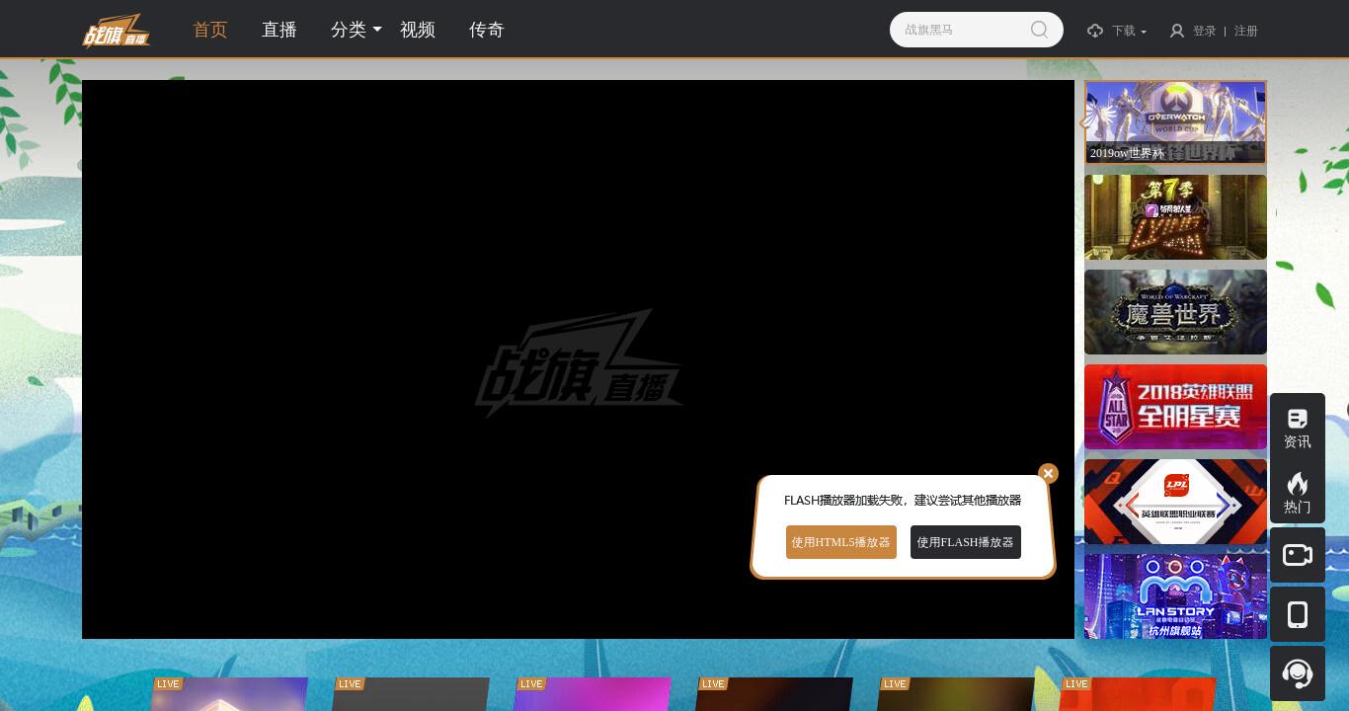Open the 资讯 news sidebar icon
1349x711 pixels.
(x=1298, y=429)
